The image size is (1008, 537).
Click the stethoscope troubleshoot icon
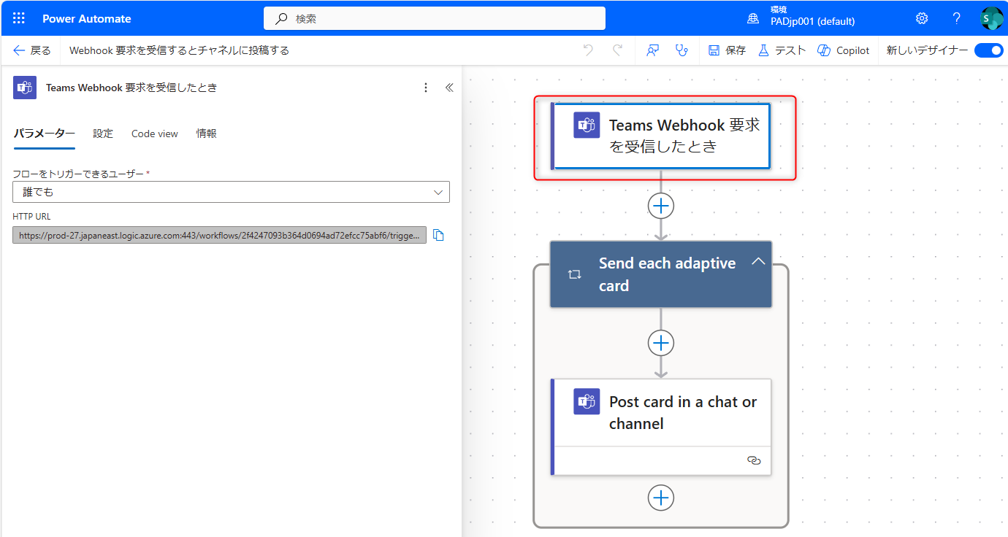tap(681, 50)
